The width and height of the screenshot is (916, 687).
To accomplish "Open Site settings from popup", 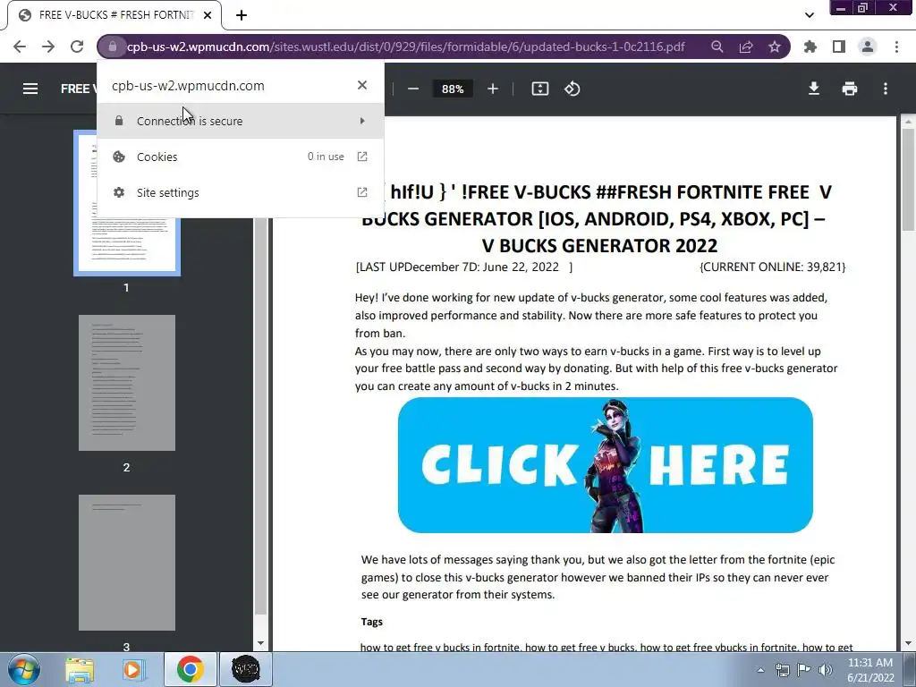I will [x=240, y=192].
